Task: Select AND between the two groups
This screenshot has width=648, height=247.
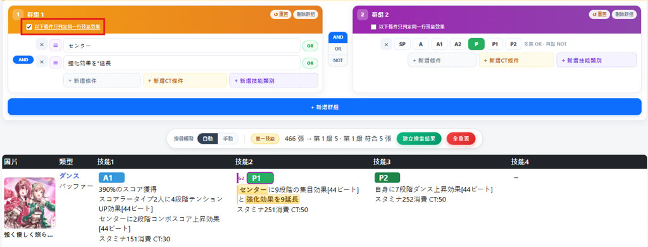Action: (338, 37)
